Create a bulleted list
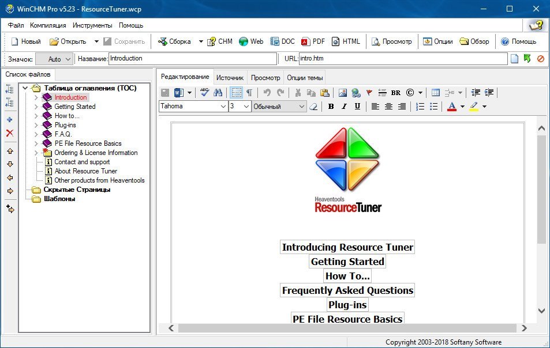Image resolution: width=550 pixels, height=348 pixels. pos(433,107)
